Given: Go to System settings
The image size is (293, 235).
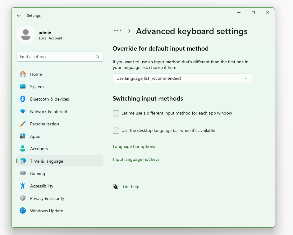Looking at the screenshot, I should coord(60,87).
